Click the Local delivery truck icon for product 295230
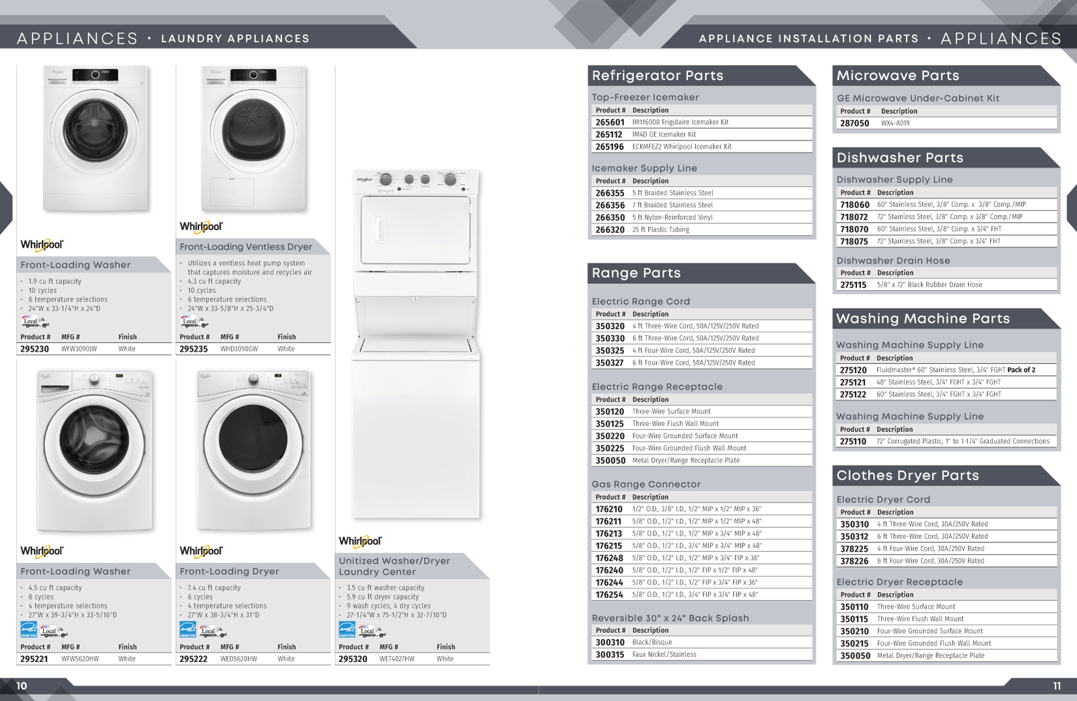The image size is (1077, 701). [x=35, y=322]
